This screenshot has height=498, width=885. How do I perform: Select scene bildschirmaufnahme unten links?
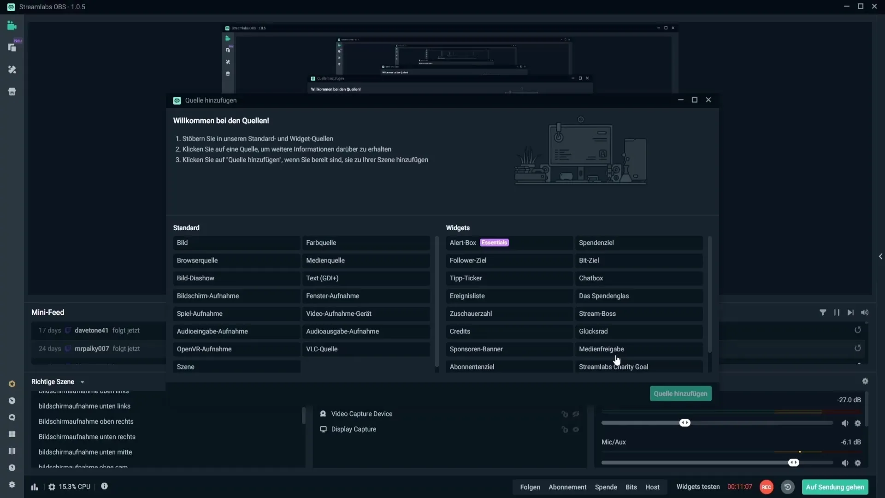(x=84, y=406)
